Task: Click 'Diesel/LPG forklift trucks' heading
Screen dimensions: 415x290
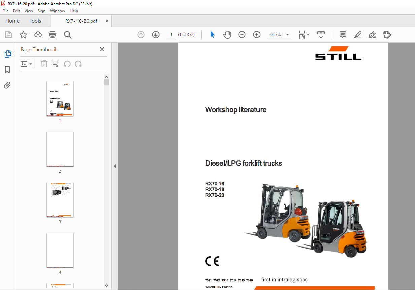Action: click(x=243, y=163)
